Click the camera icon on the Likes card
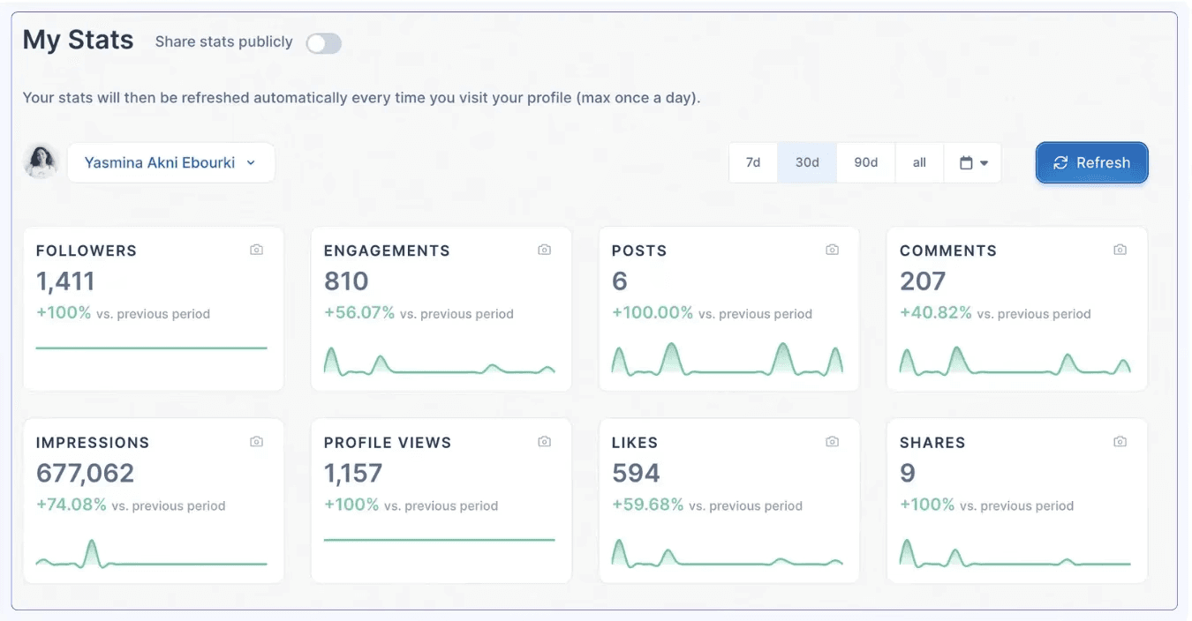 pos(832,441)
